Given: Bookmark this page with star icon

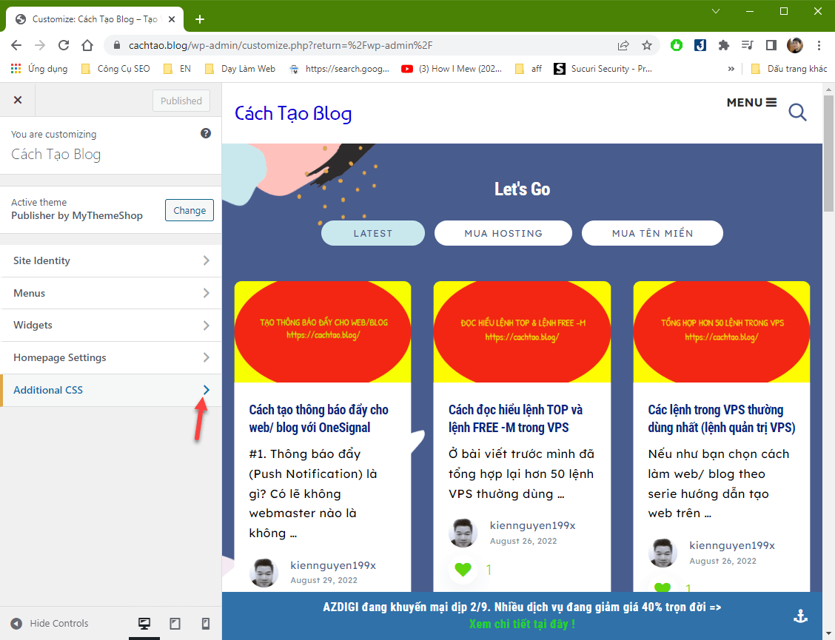Looking at the screenshot, I should (646, 45).
